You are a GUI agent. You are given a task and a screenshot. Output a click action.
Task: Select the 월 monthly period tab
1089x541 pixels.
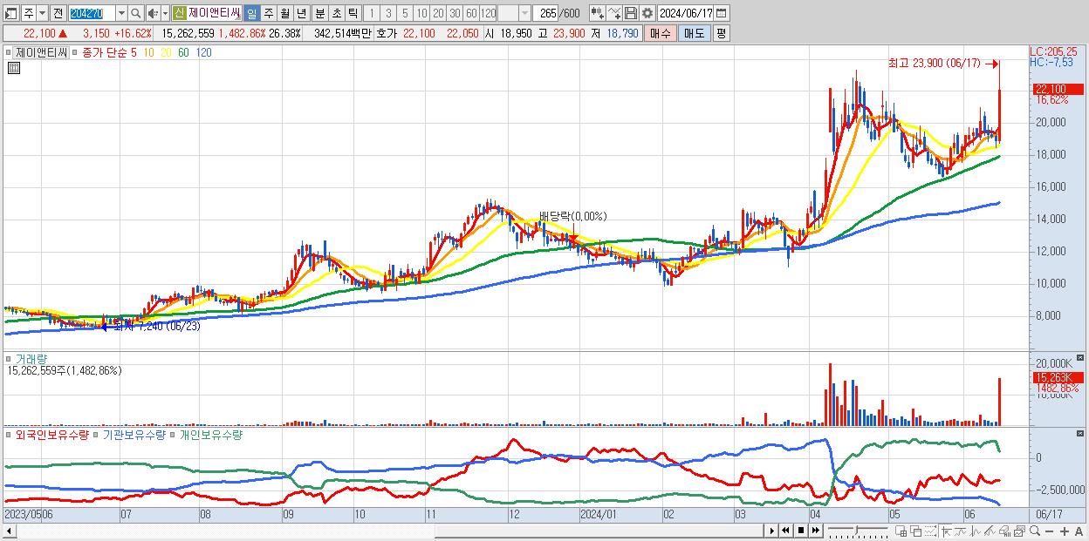pos(285,14)
